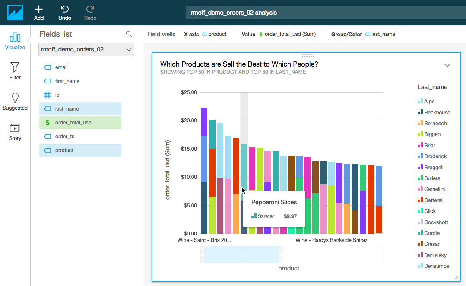Open the rmoff_demo_orders_02 dataset dropdown
This screenshot has width=466, height=286.
tap(86, 49)
